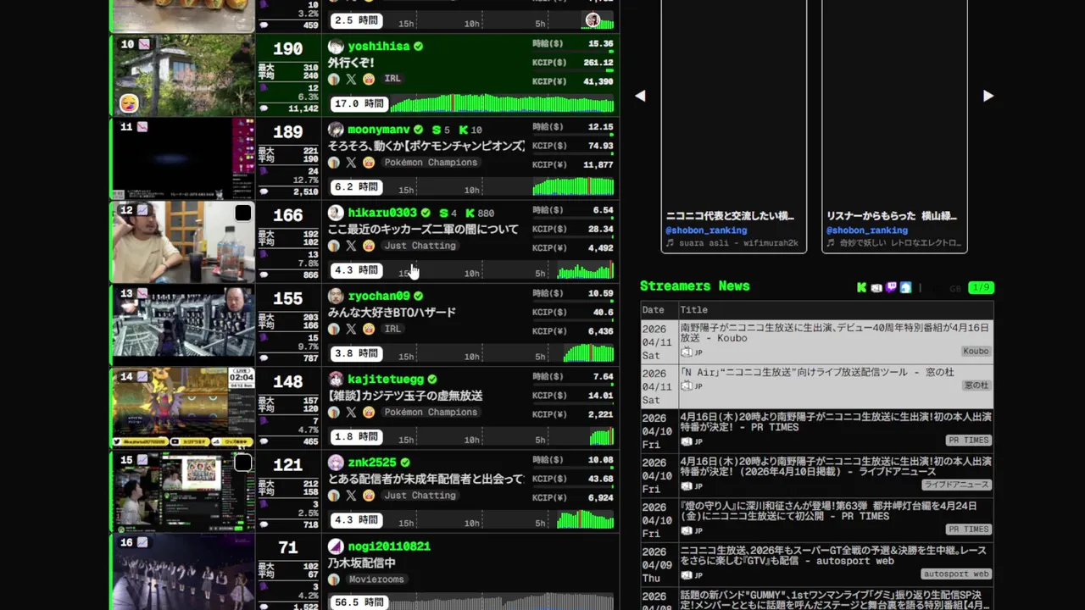Click the 窓の杜 source tag in news table
1085x610 pixels.
click(x=976, y=385)
